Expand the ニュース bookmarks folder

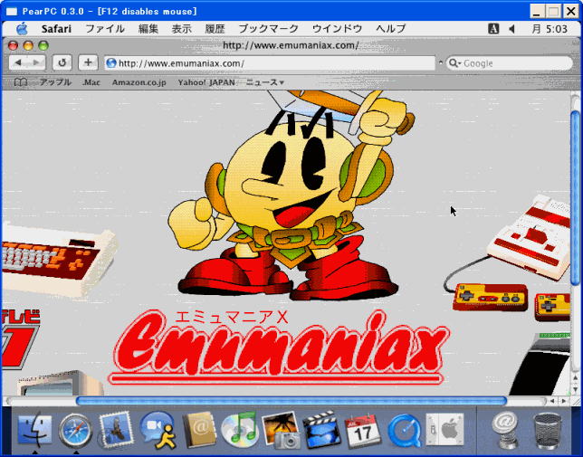tap(265, 82)
